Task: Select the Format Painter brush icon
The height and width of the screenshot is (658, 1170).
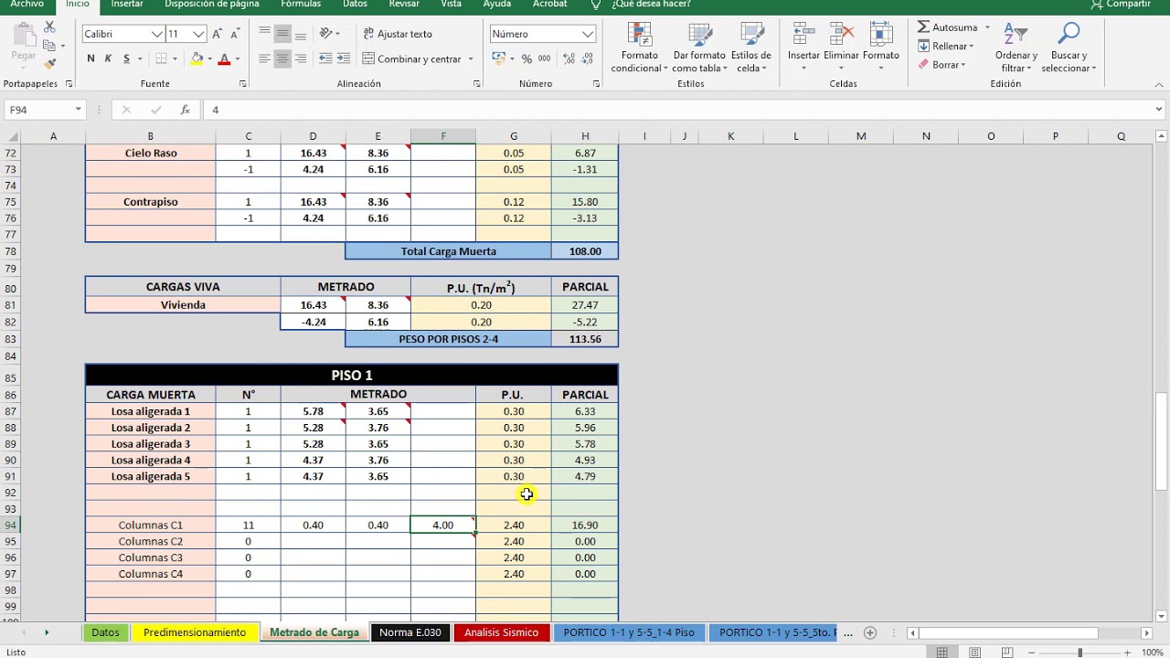Action: 49,63
